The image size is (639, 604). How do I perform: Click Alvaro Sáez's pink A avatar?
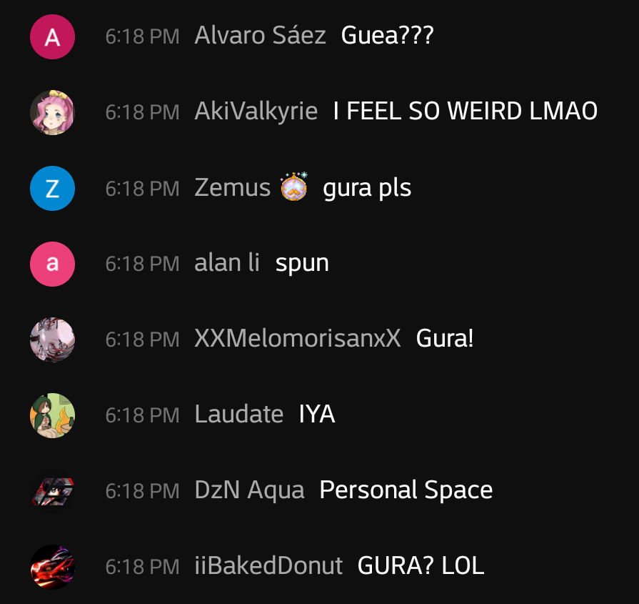tap(53, 36)
